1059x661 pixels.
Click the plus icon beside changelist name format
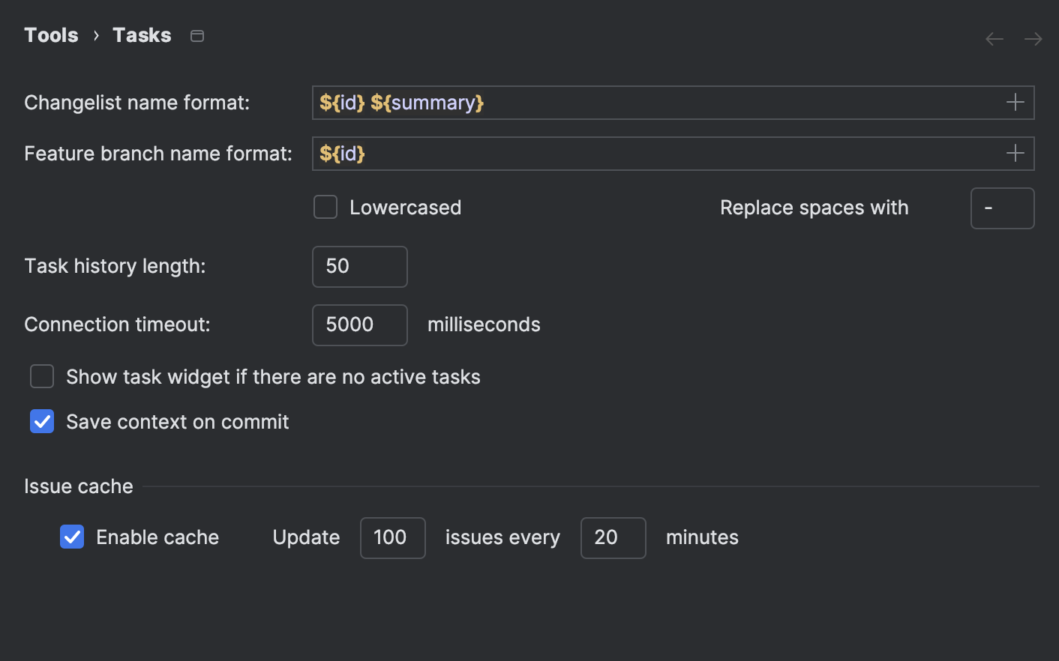(1014, 102)
